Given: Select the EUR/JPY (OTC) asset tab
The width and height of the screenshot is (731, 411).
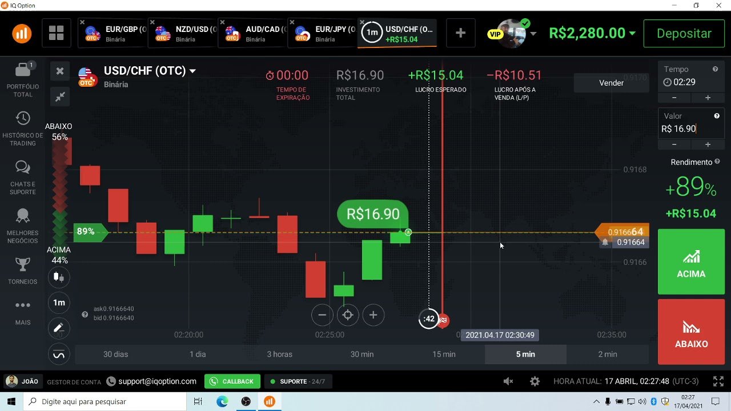Looking at the screenshot, I should [x=326, y=33].
